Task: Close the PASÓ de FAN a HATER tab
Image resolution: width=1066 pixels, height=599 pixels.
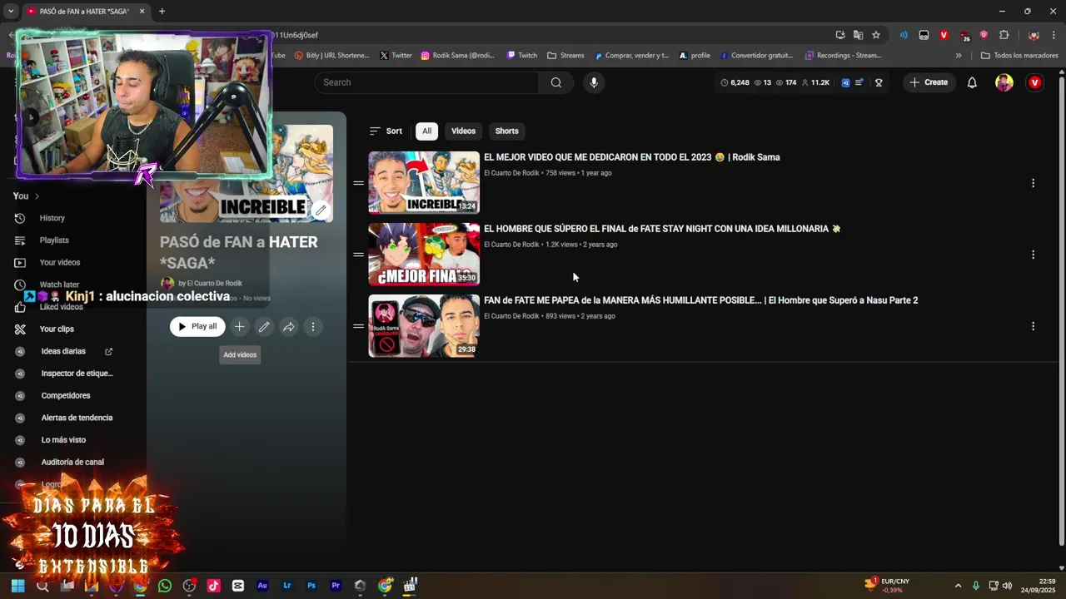Action: [x=142, y=11]
